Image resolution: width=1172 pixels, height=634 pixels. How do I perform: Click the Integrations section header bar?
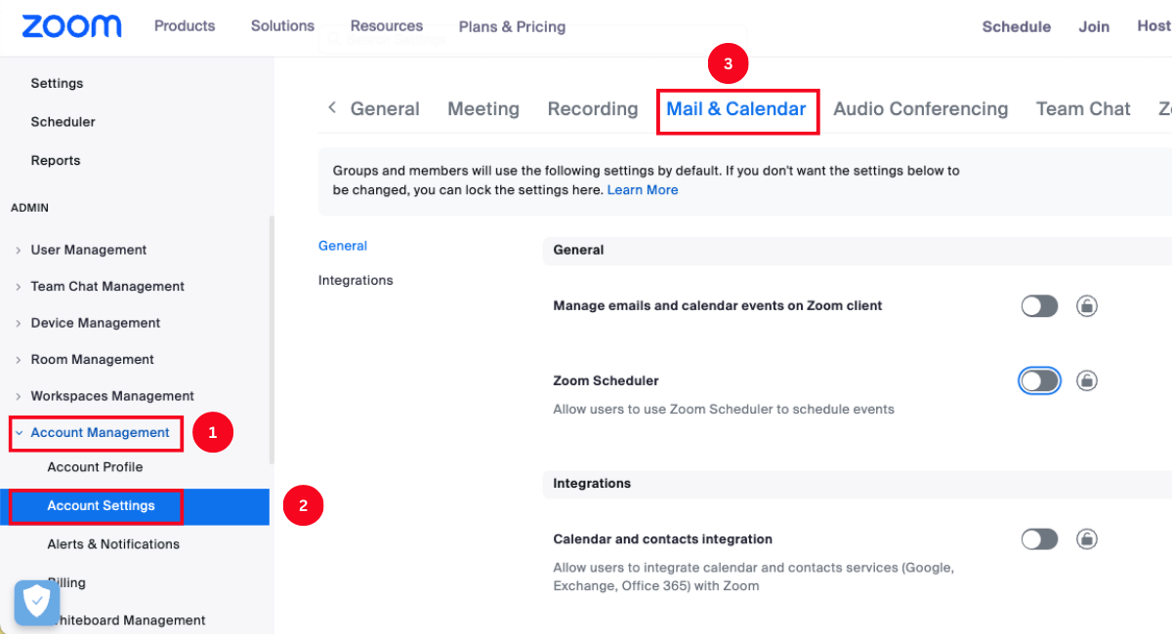point(857,483)
